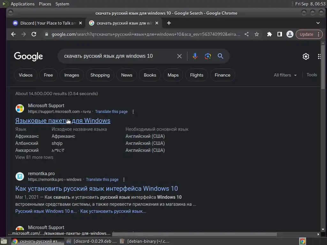This screenshot has height=245, width=327.
Task: Click the Chrome icon in the tray
Action: click(x=302, y=241)
